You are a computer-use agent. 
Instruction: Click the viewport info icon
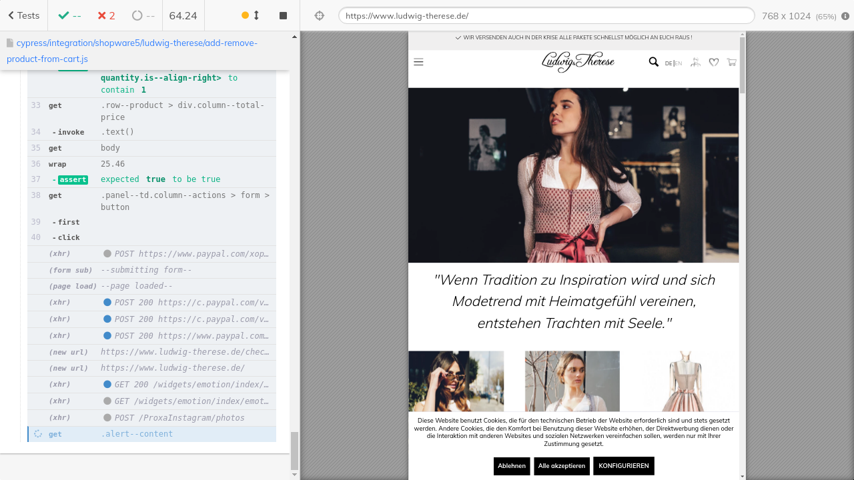[x=845, y=16]
